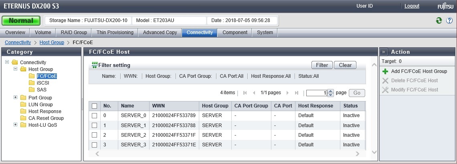This screenshot has height=164, width=457.
Task: Go to next page arrow
Action: (x=288, y=93)
